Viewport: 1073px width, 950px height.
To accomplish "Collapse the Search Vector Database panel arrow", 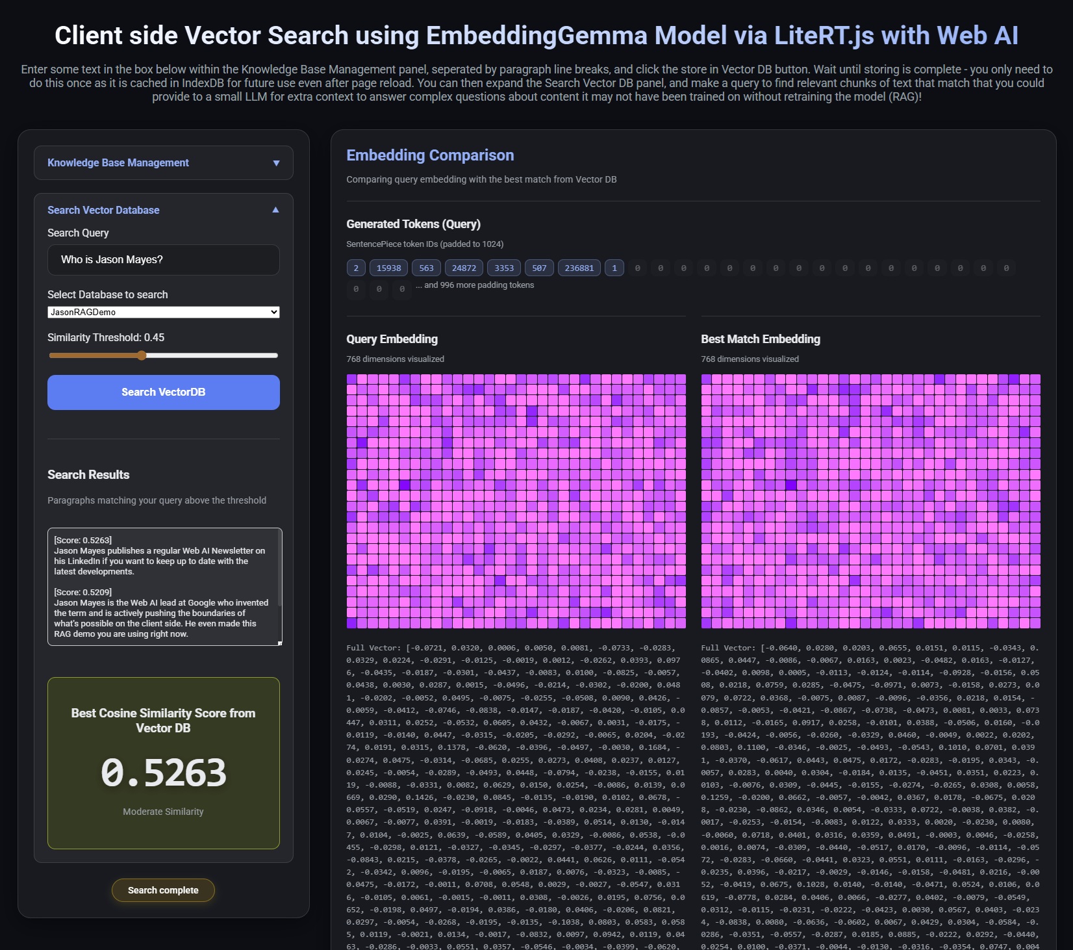I will tap(275, 210).
